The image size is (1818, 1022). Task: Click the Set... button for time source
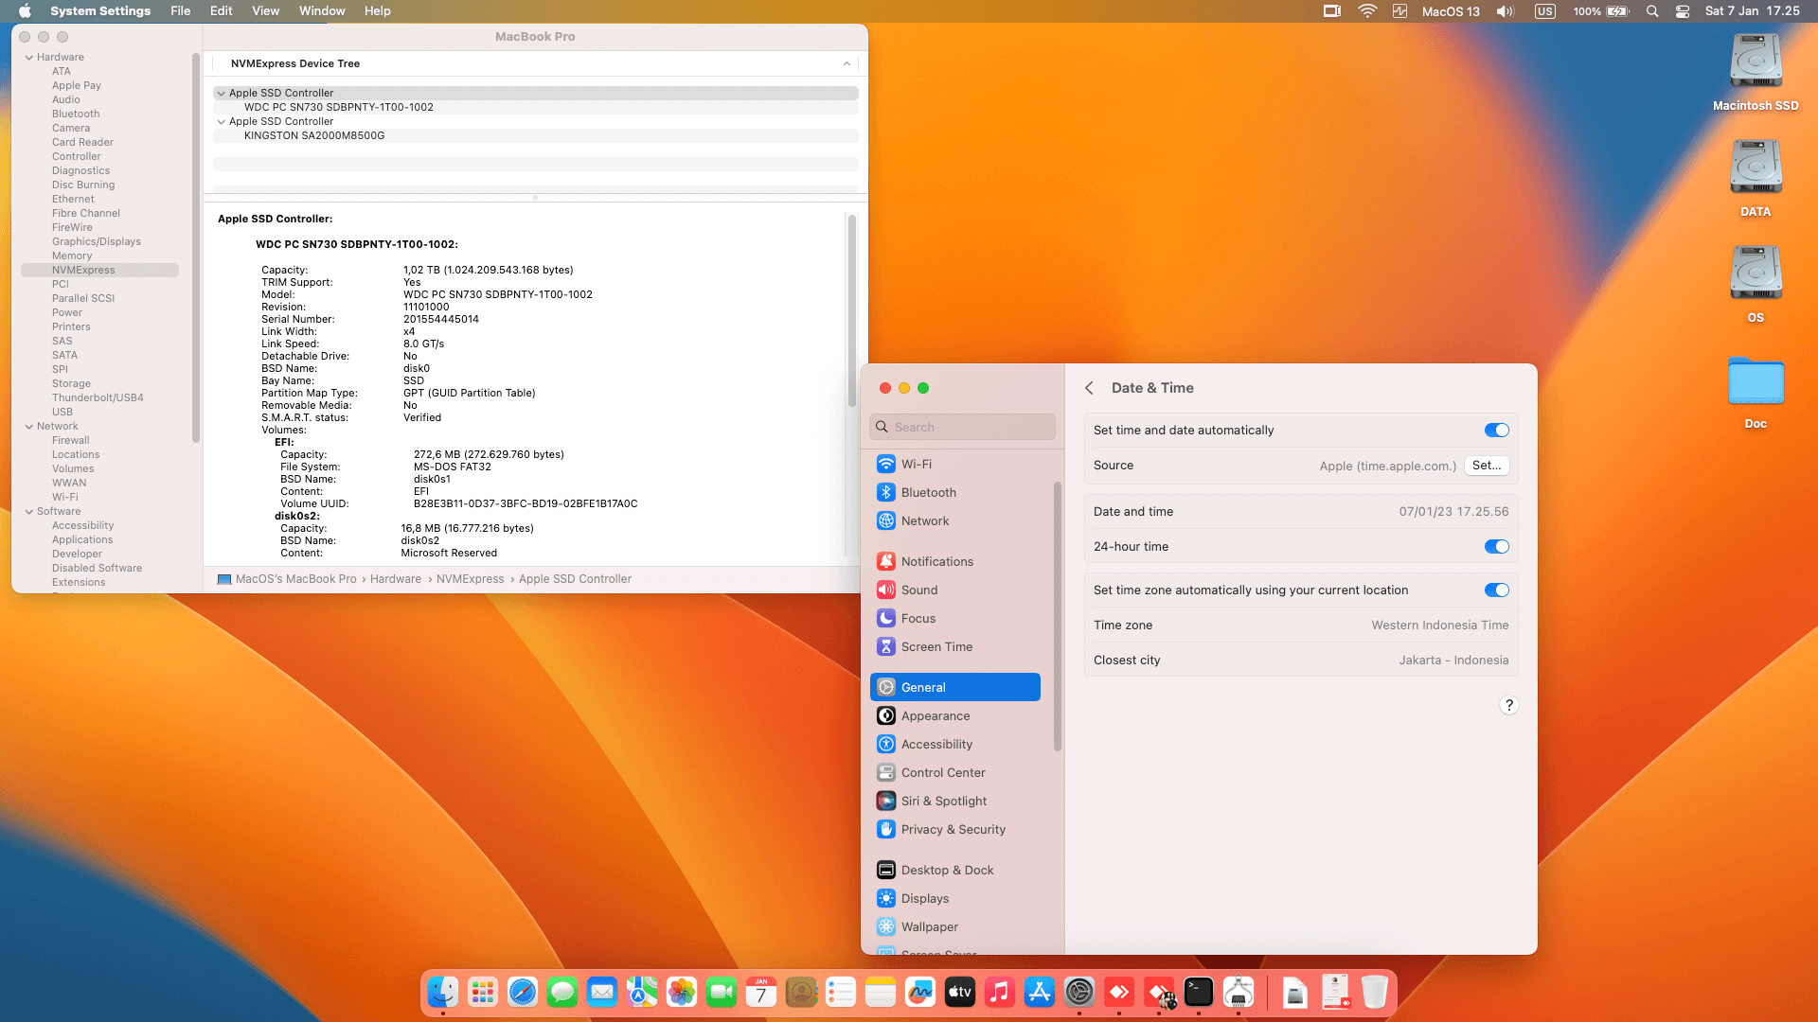click(1486, 466)
